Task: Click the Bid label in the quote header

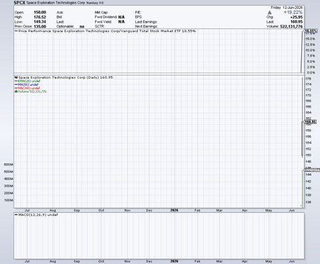Action: (x=59, y=17)
